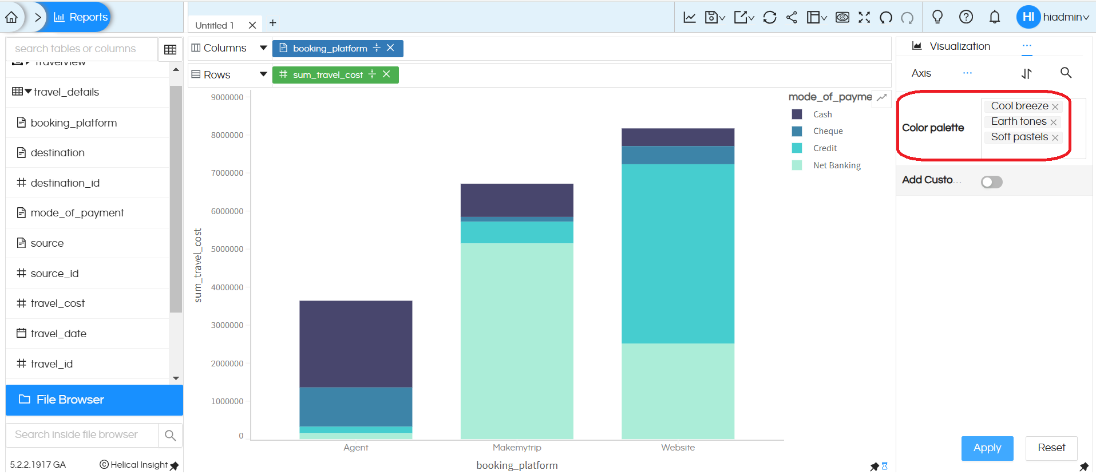Open the Reports breadcrumb button
Screen dimensions: 1096x474
click(x=81, y=17)
